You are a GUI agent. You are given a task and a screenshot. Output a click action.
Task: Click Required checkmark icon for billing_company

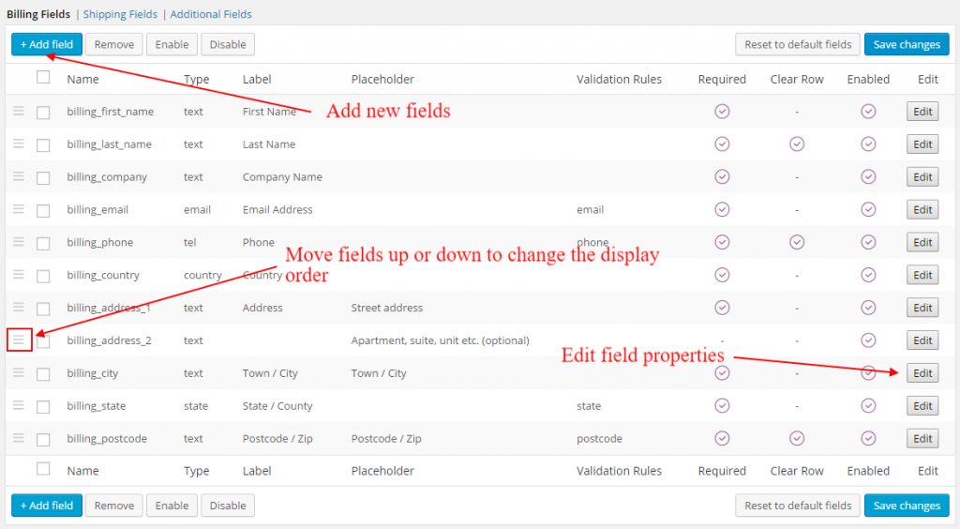(722, 177)
